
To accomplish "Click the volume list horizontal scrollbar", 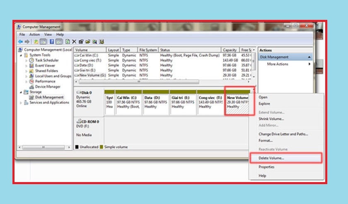I will pos(139,82).
